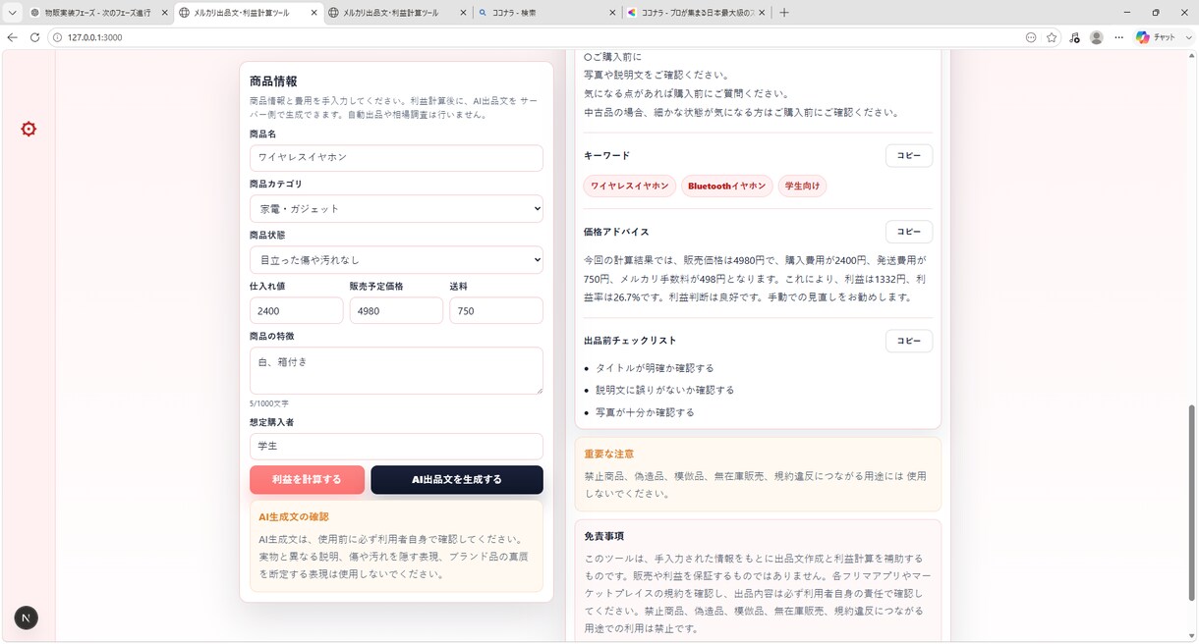Click the 商品情報 heading
1199x644 pixels.
click(273, 81)
